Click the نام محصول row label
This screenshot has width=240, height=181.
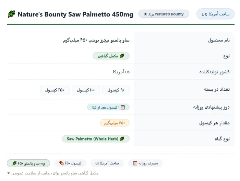click(219, 40)
